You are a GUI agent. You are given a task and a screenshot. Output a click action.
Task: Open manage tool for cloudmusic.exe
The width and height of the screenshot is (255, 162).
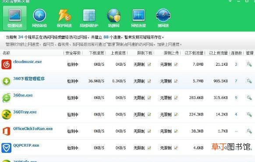(249, 64)
